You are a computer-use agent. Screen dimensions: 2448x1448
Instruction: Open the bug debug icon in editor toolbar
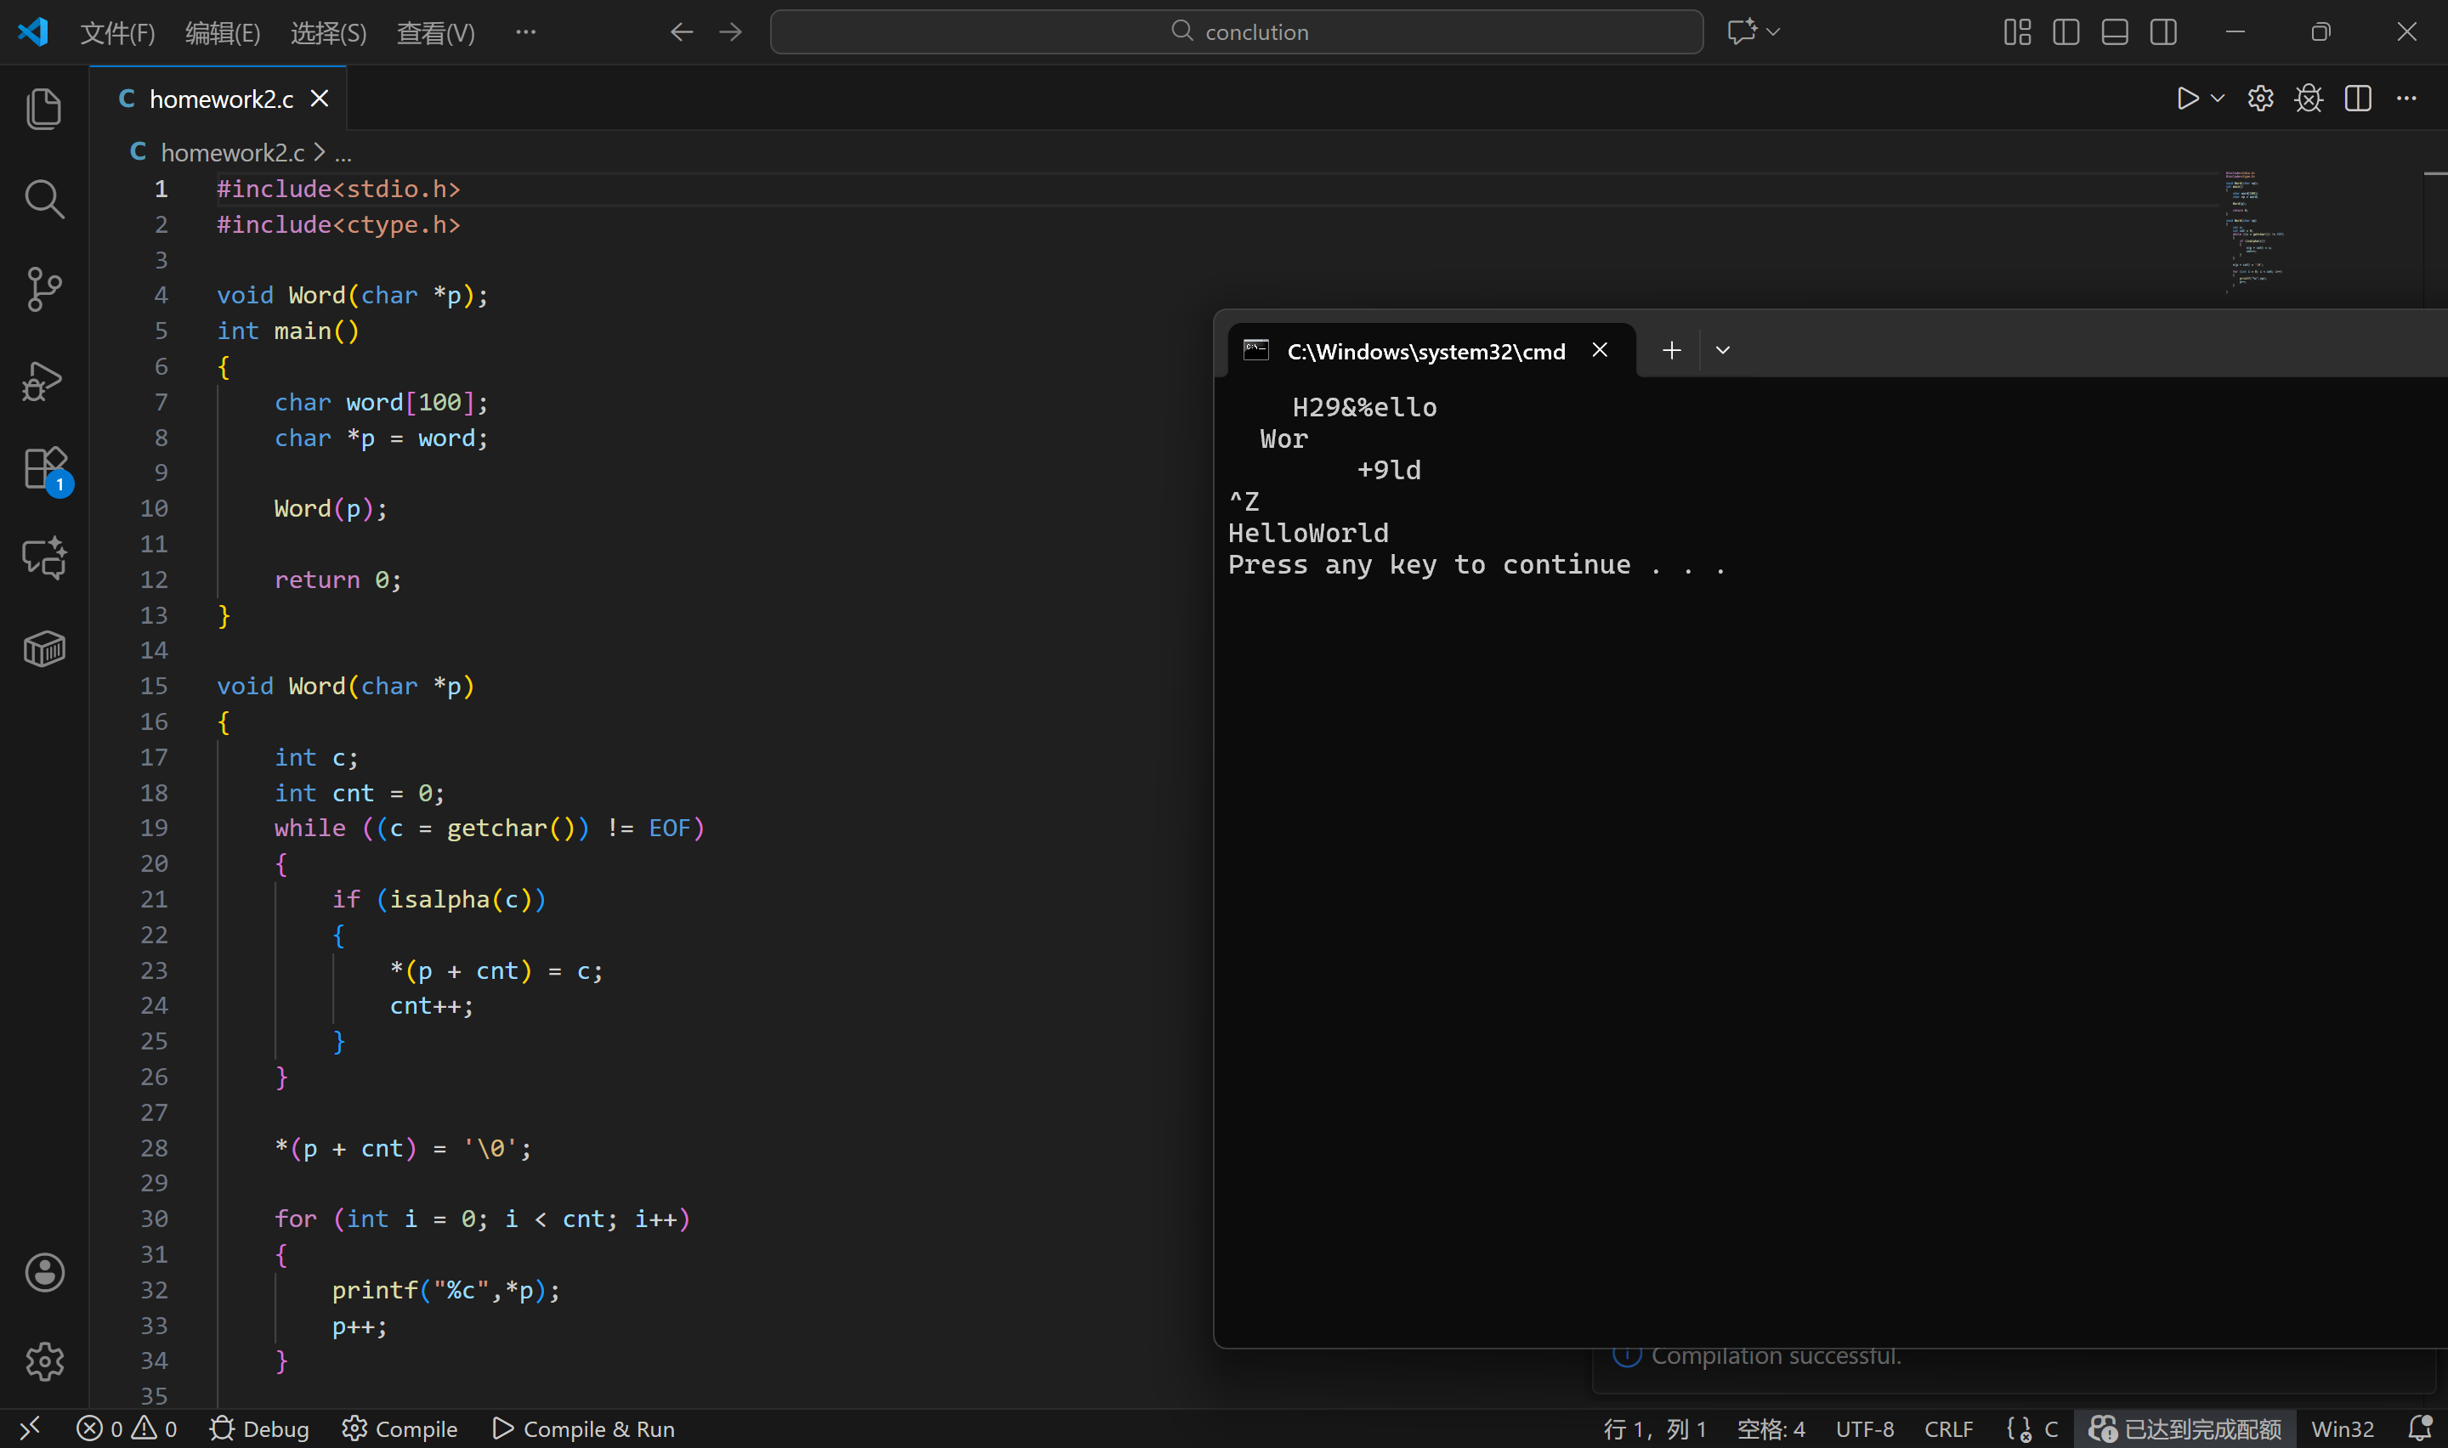[x=2309, y=99]
